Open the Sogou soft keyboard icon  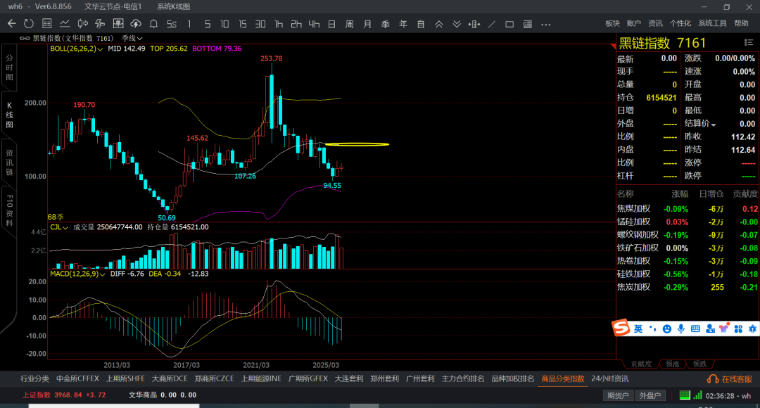[695, 329]
